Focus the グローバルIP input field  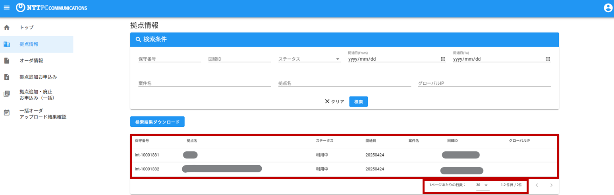pos(484,83)
